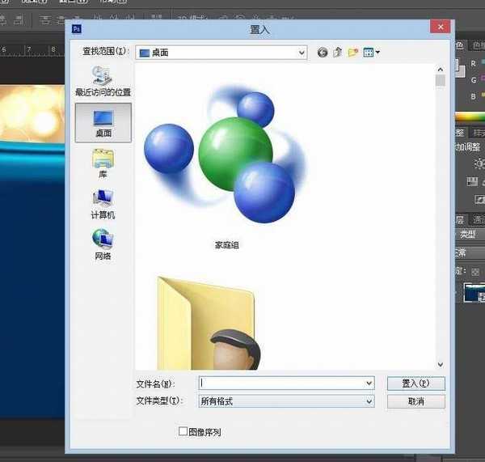Expand the 查找范围 location dropdown
Viewport: 485px width, 462px height.
[302, 53]
